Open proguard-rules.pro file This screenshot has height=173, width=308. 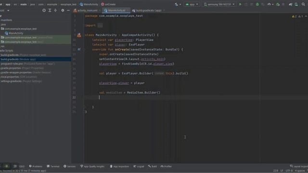coord(27,64)
